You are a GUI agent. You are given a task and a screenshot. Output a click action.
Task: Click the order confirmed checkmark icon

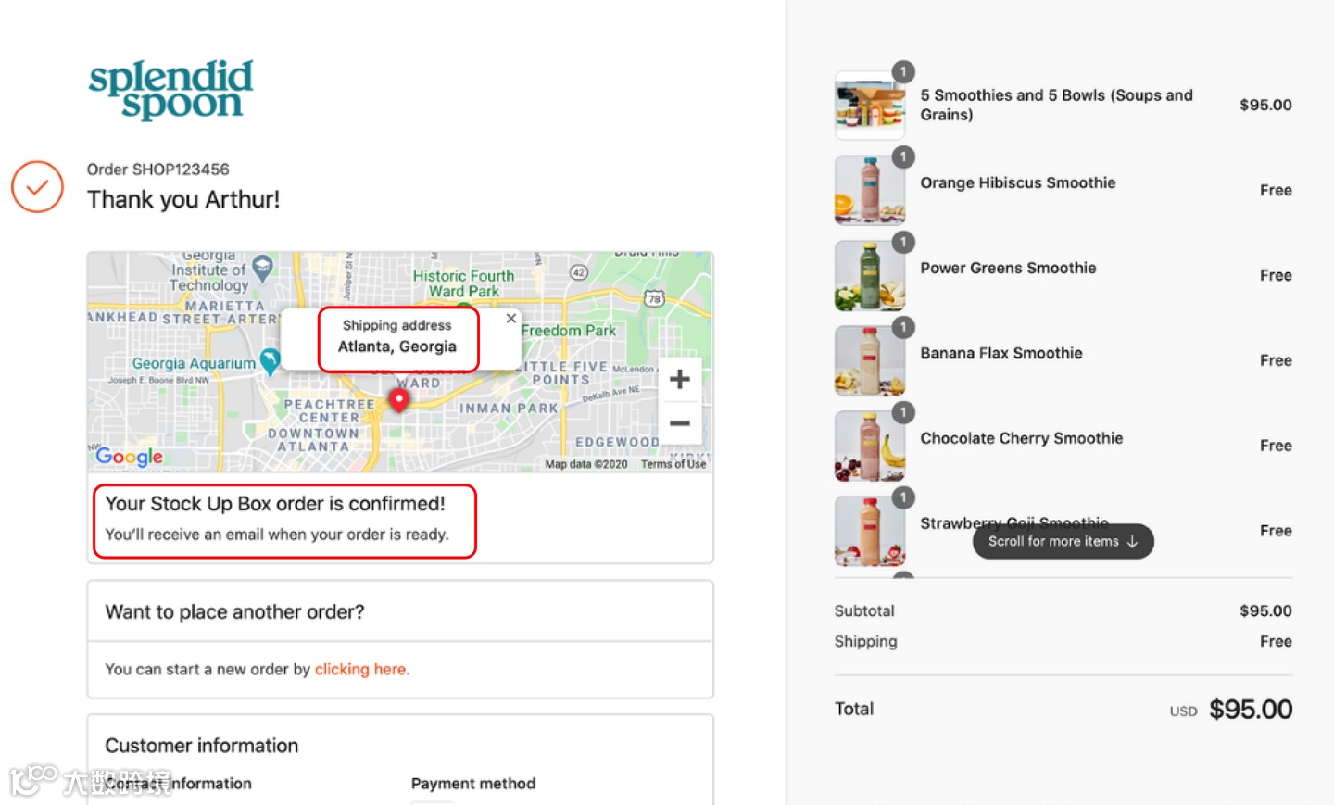point(37,187)
